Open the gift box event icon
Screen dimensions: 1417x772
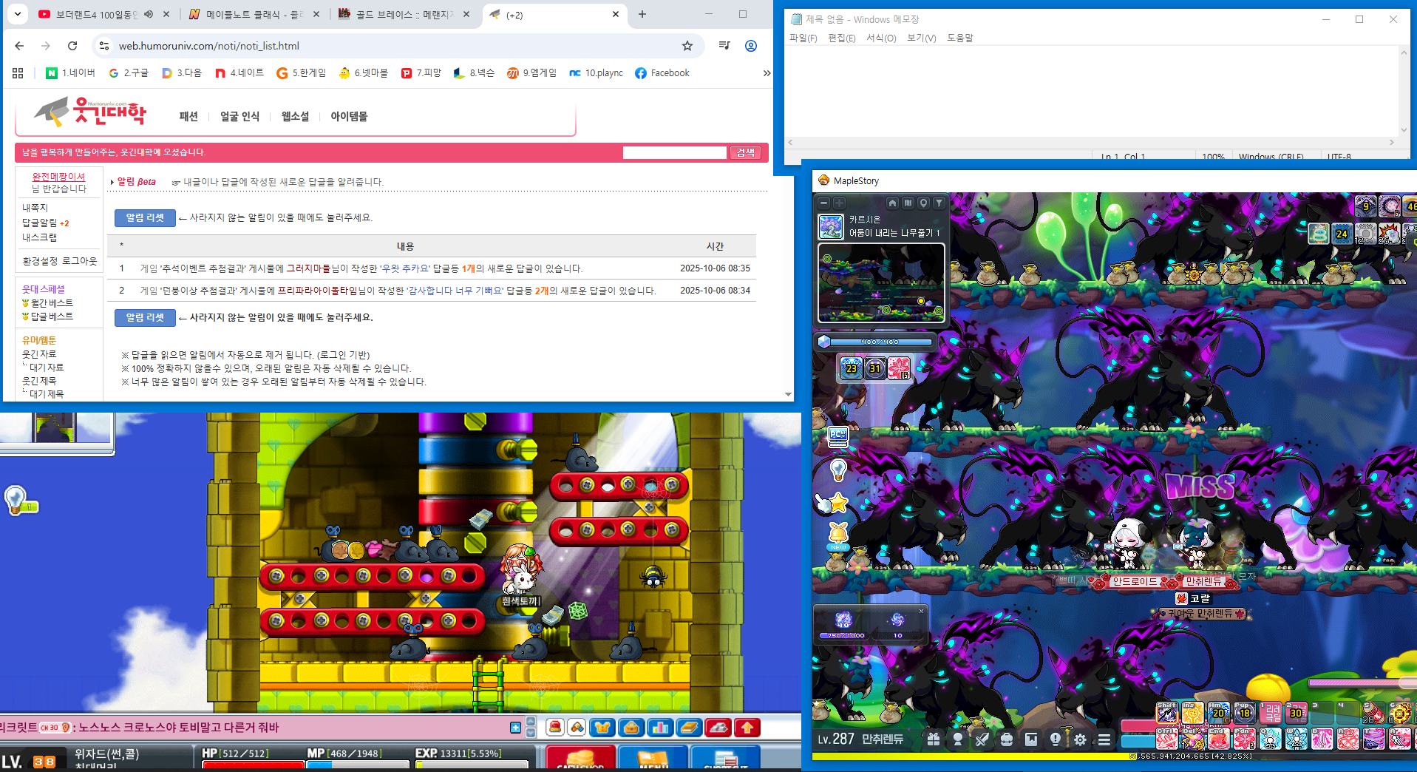(934, 739)
